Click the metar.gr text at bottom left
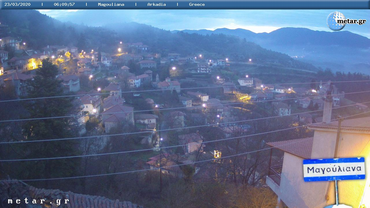 tap(38, 201)
